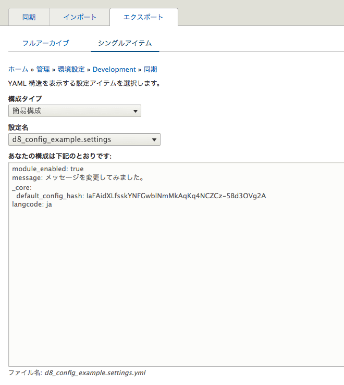Click the YAML 構造を表示する description text
The height and width of the screenshot is (385, 344).
coord(84,83)
